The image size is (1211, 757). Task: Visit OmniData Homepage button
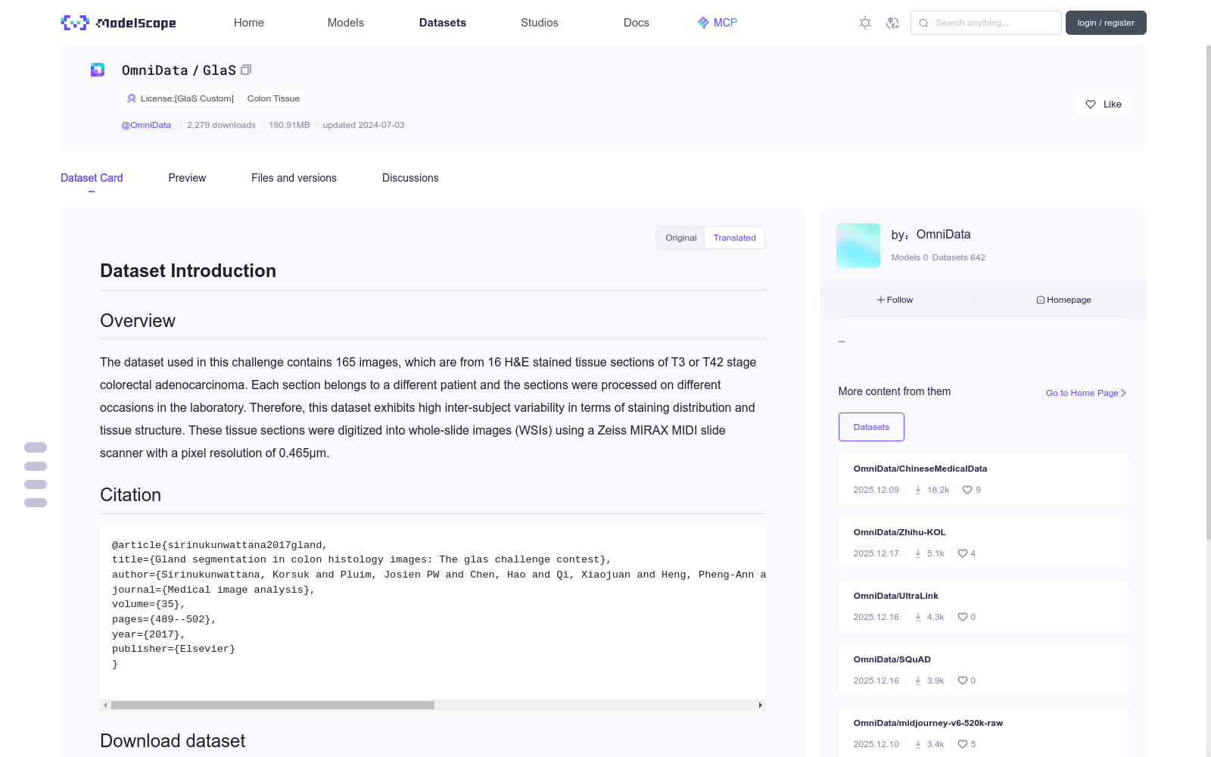pyautogui.click(x=1063, y=300)
